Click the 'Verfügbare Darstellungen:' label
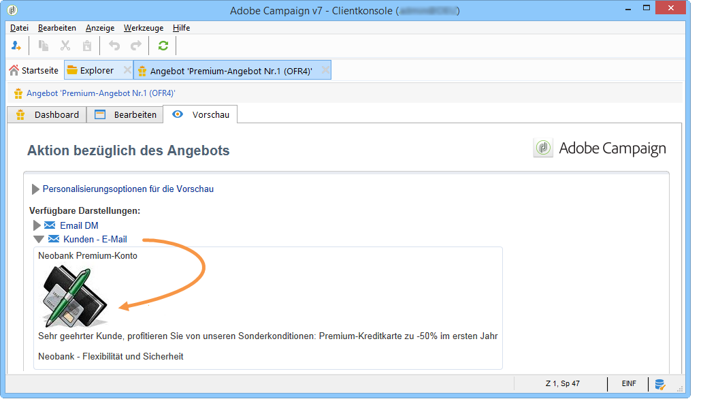 85,210
